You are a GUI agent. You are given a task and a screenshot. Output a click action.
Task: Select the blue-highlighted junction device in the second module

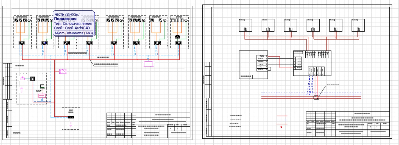44,43
